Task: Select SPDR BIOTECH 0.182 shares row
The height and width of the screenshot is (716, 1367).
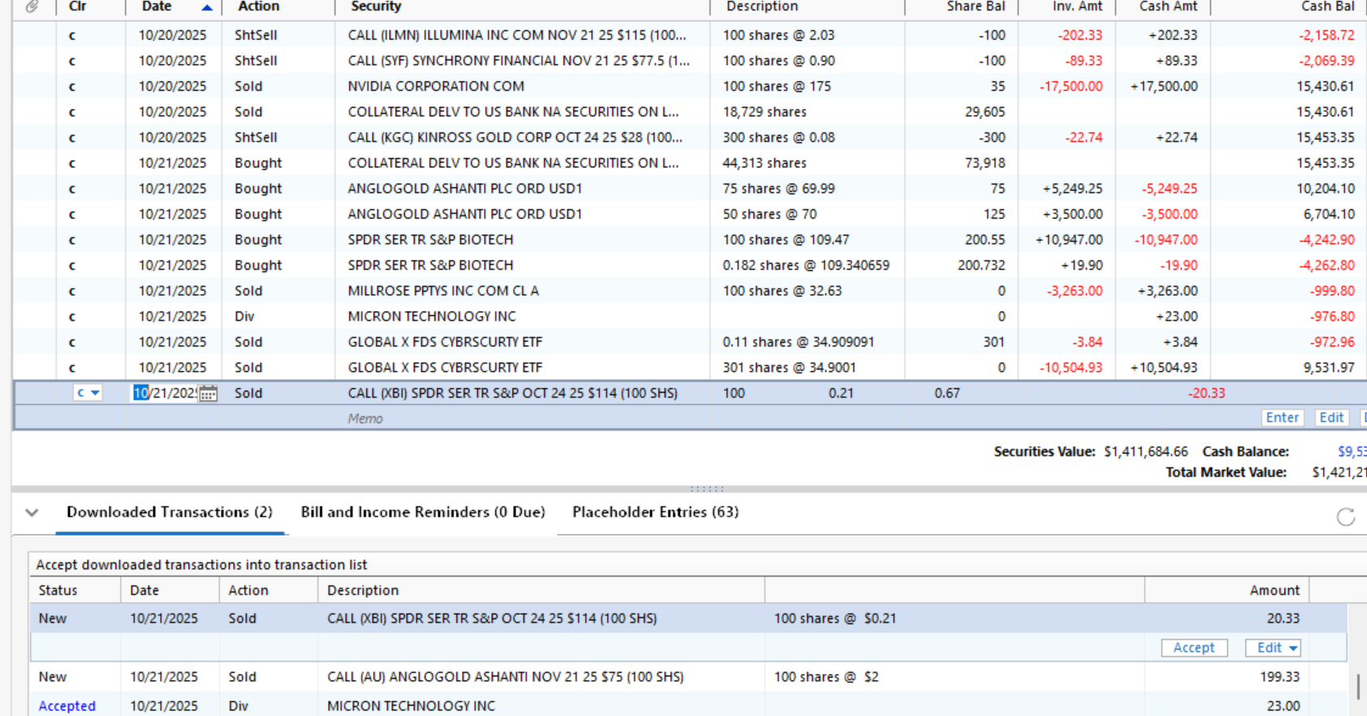Action: [x=690, y=265]
